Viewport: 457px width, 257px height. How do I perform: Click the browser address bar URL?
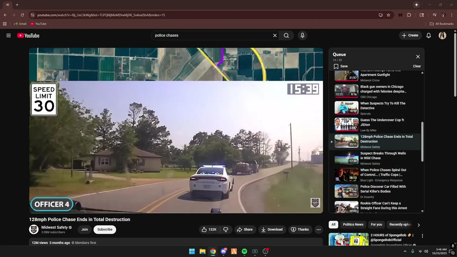tap(101, 15)
